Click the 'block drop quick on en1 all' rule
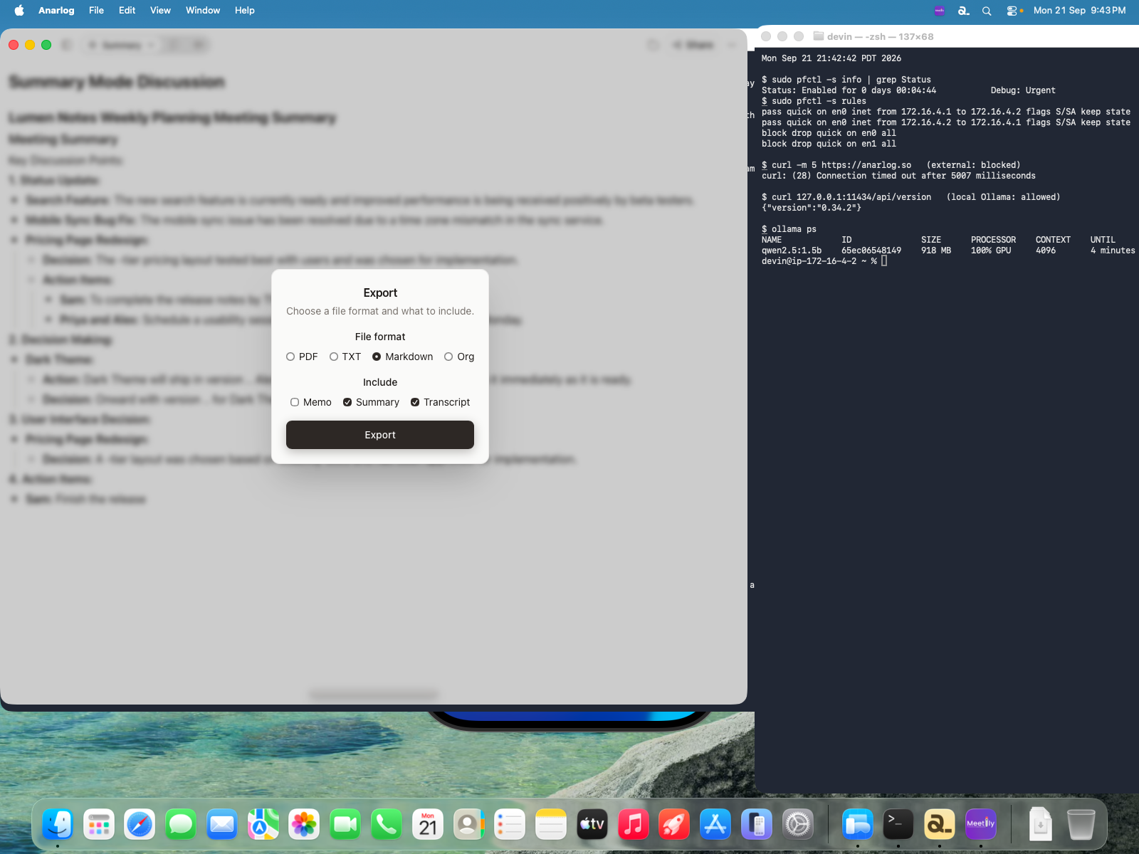1139x854 pixels. pos(829,144)
